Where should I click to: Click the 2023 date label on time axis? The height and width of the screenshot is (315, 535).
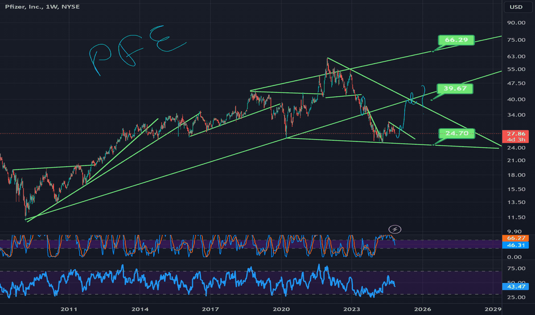351,309
